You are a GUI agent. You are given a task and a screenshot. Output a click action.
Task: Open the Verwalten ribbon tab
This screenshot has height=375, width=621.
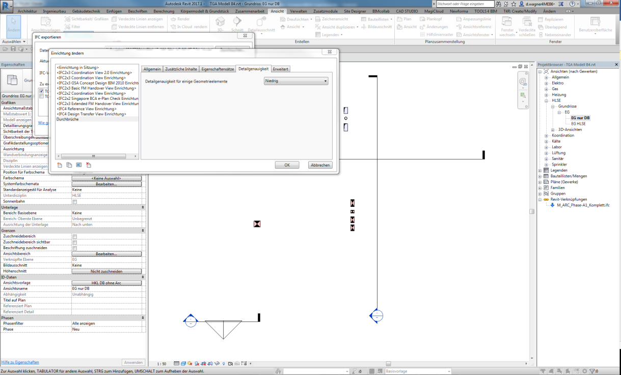point(298,11)
